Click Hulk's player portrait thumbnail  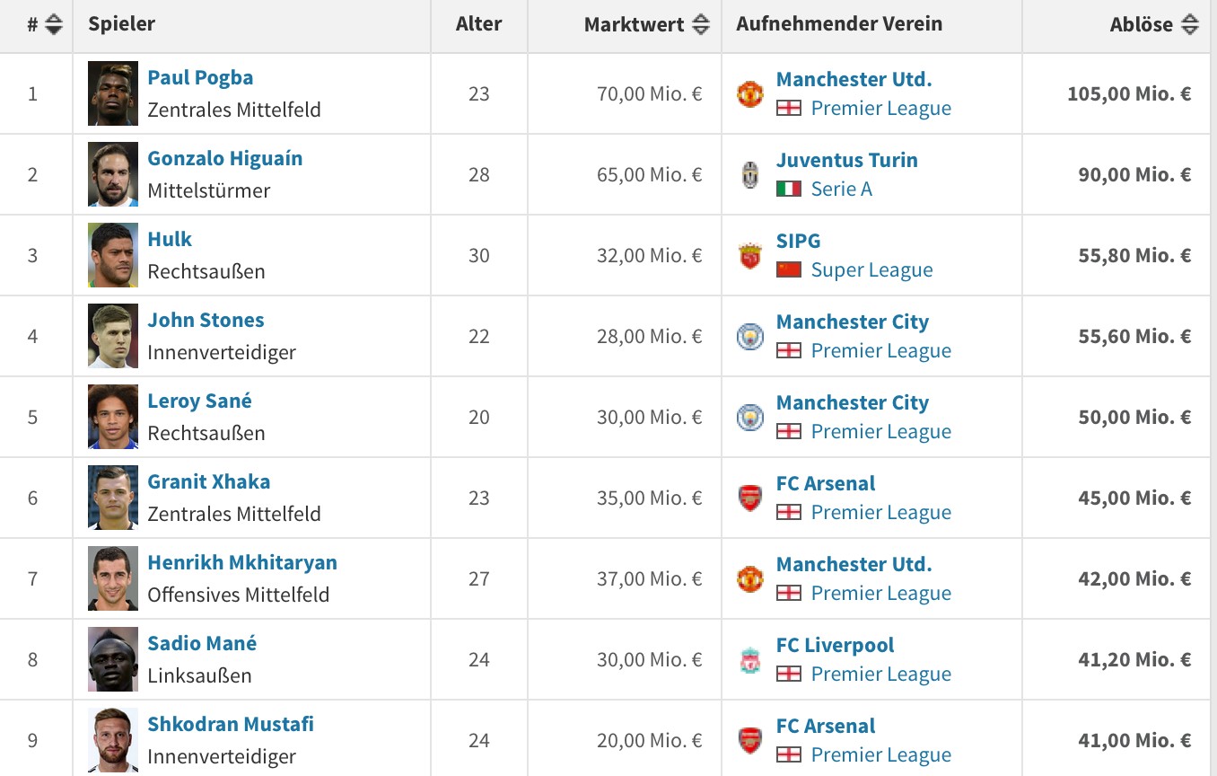(113, 255)
